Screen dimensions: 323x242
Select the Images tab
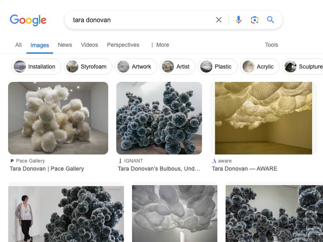[40, 45]
